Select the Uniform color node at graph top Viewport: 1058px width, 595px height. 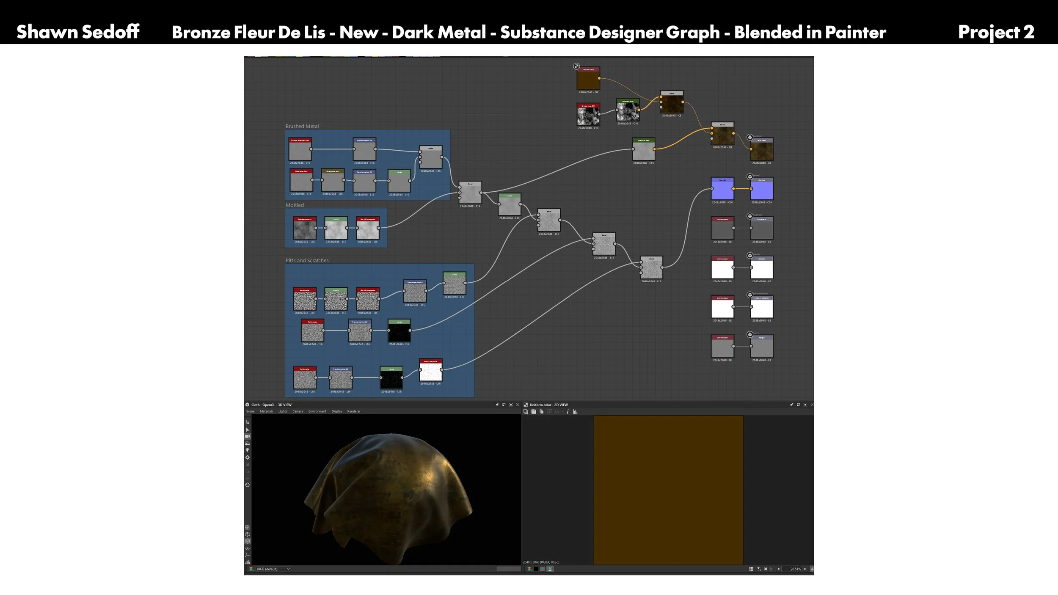click(x=588, y=79)
